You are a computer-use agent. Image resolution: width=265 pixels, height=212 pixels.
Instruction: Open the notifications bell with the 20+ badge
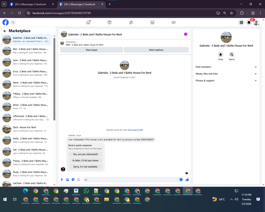tap(249, 22)
